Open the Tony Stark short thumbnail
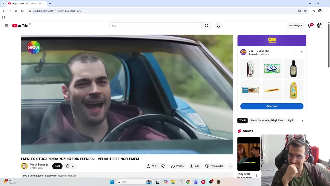The width and height of the screenshot is (330, 186). coord(249,154)
